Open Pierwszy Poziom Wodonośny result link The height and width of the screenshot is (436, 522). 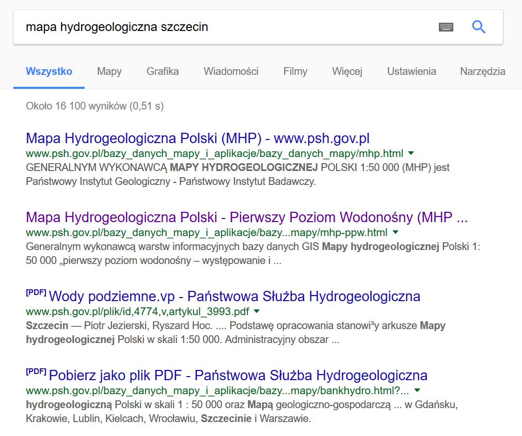(x=247, y=217)
